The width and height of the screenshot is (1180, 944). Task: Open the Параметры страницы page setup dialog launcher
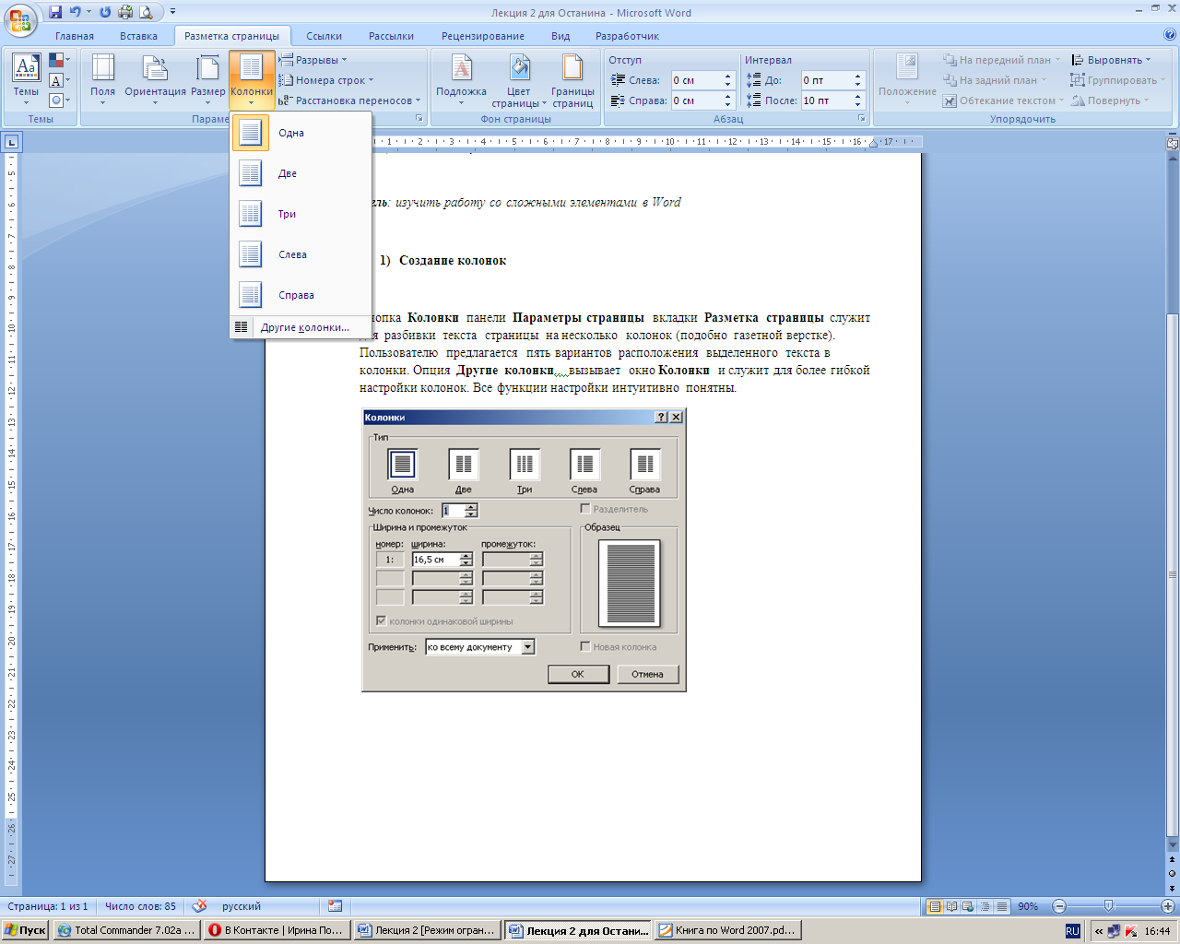click(x=419, y=119)
